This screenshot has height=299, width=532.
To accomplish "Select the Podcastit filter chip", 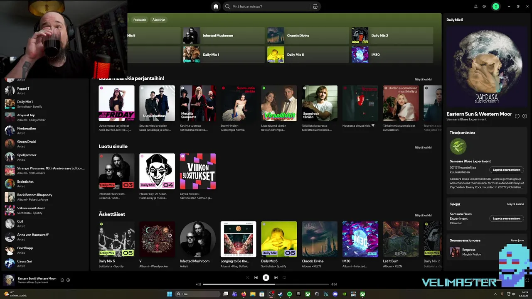I will [140, 20].
